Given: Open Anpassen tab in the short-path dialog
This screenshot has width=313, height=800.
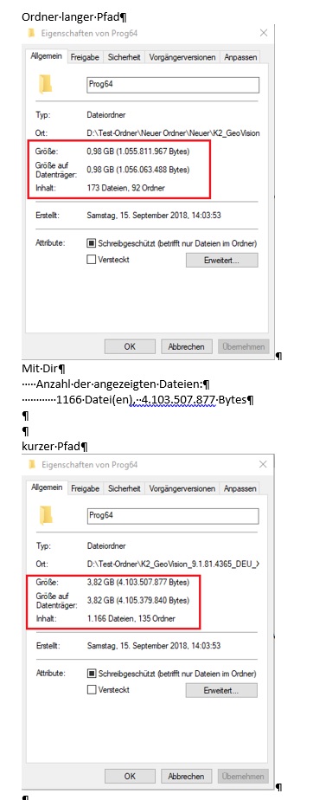Looking at the screenshot, I should coord(240,489).
